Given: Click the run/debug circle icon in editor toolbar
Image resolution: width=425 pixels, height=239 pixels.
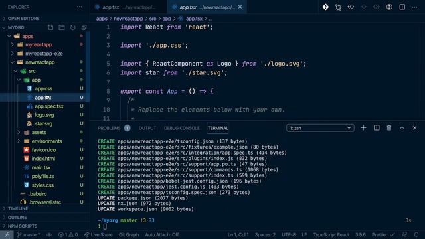Looking at the screenshot, I should 389,7.
